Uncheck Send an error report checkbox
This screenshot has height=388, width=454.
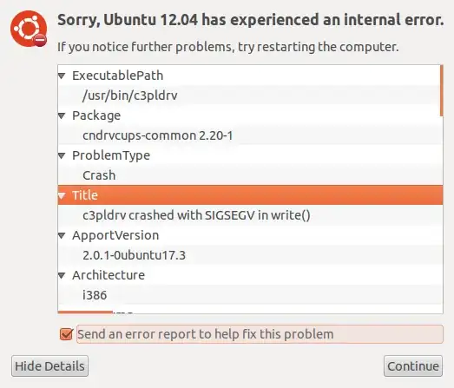pos(66,334)
